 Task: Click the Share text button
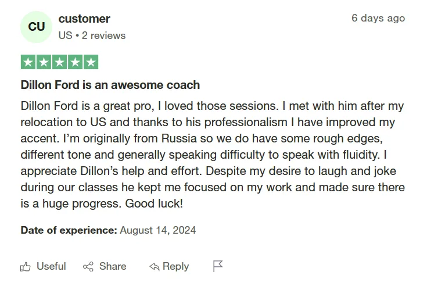[x=113, y=266]
